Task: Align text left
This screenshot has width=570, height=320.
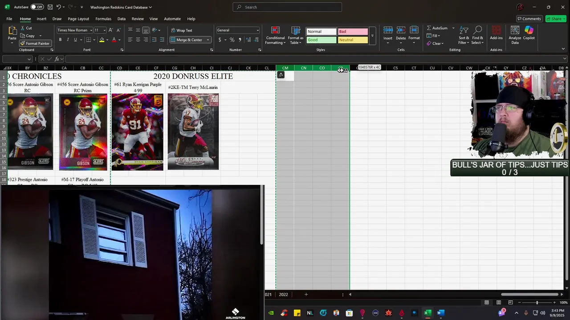Action: [x=130, y=40]
